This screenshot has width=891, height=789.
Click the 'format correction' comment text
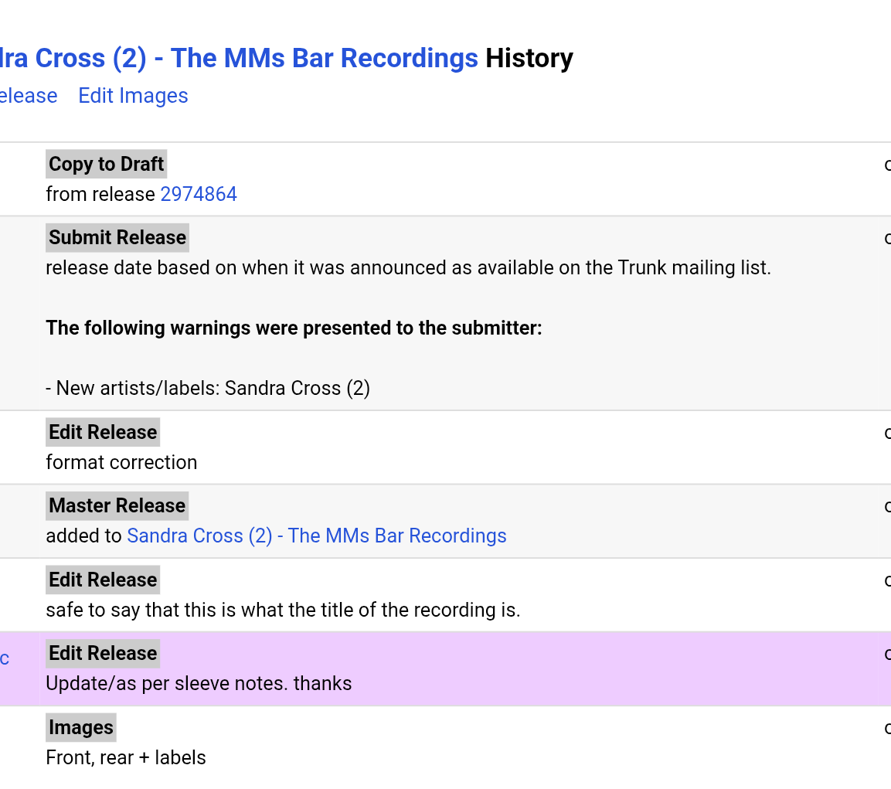[121, 462]
